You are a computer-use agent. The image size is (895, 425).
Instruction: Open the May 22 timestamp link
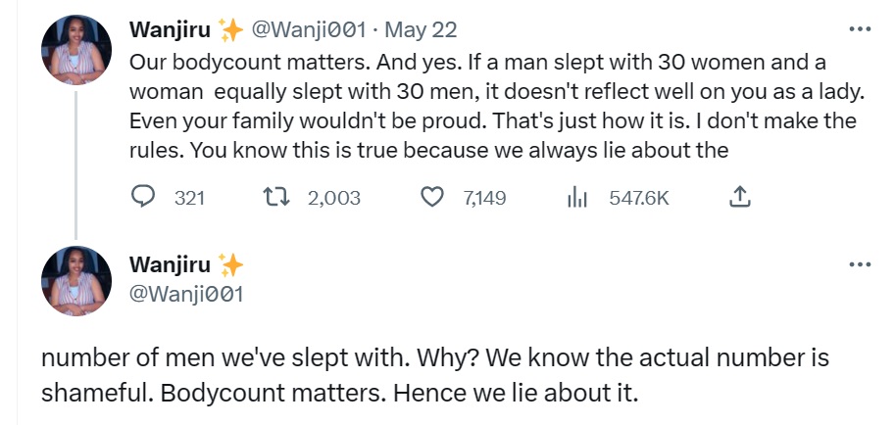pyautogui.click(x=429, y=30)
